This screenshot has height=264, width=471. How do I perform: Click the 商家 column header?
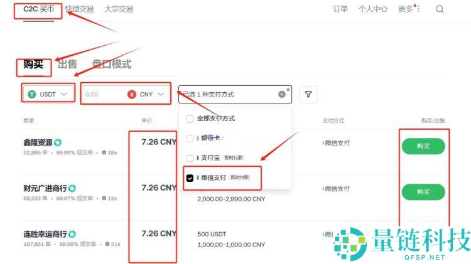(x=28, y=120)
